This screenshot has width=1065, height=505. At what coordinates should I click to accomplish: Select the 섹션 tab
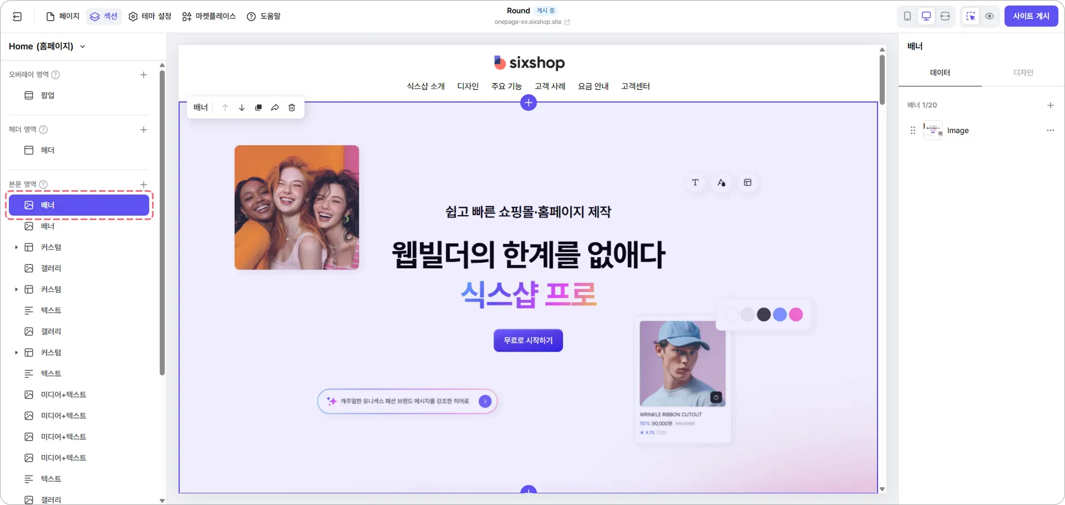click(x=104, y=17)
